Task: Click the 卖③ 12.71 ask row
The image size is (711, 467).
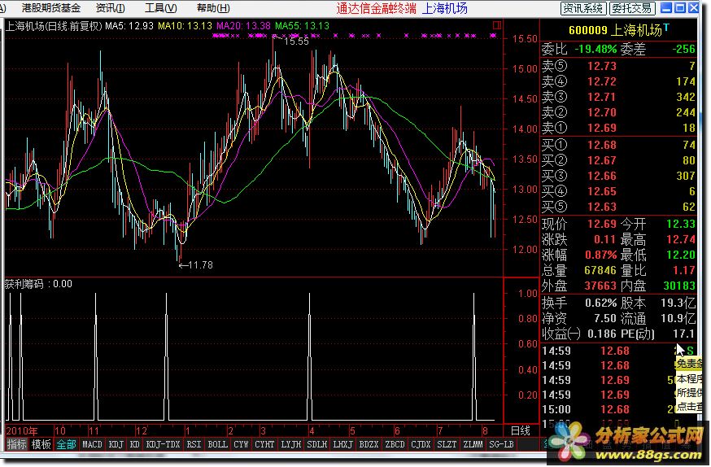Action: [618, 97]
